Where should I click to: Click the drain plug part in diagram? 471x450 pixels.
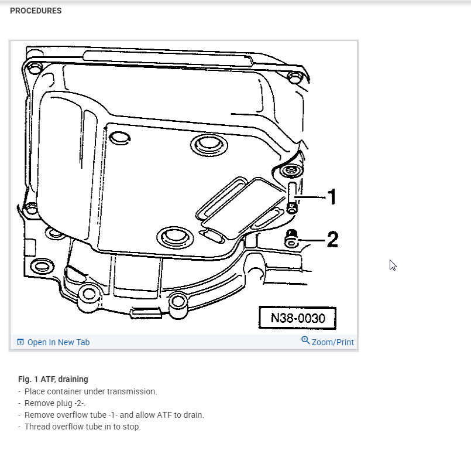click(x=291, y=238)
